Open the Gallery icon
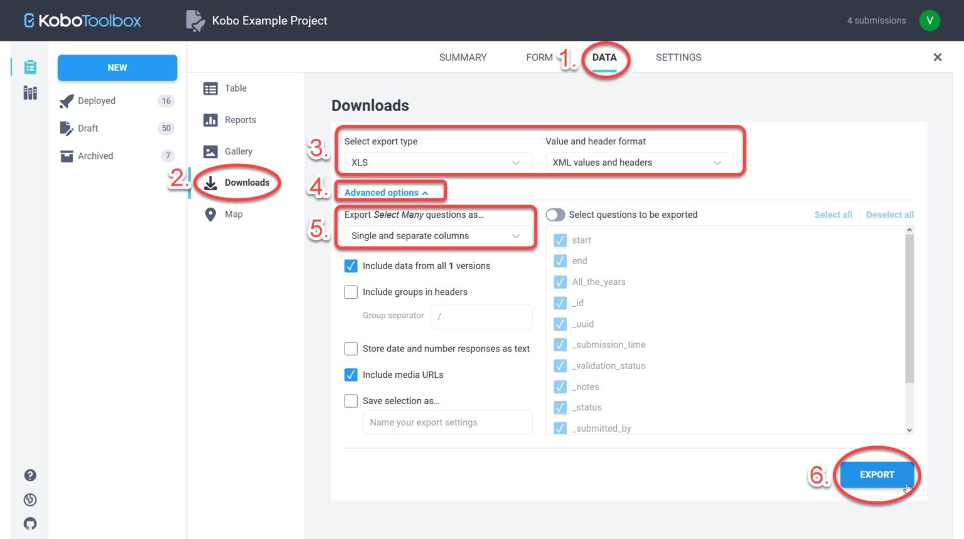The height and width of the screenshot is (539, 964). coord(211,151)
